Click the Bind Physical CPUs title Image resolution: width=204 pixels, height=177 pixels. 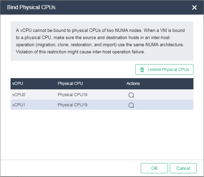coord(31,7)
